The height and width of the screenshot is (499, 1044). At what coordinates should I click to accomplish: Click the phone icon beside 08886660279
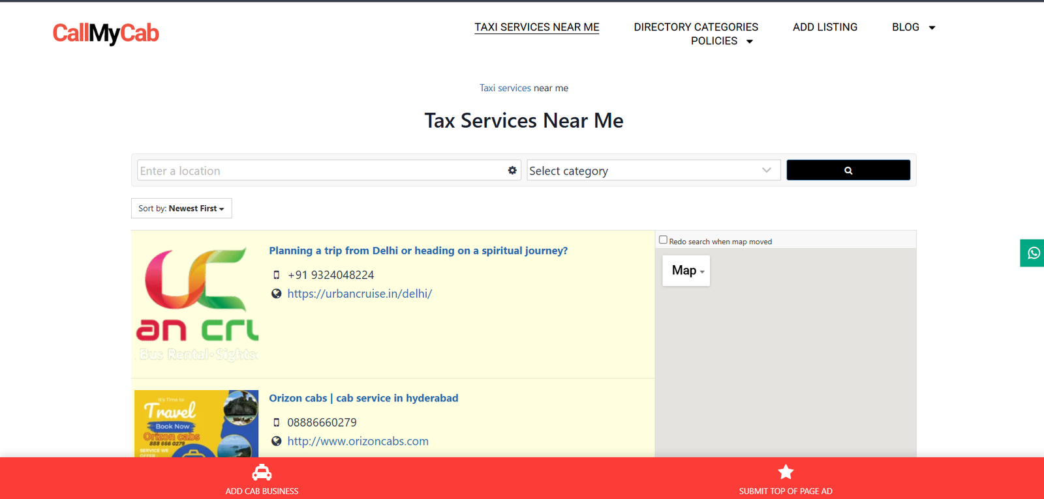(277, 423)
